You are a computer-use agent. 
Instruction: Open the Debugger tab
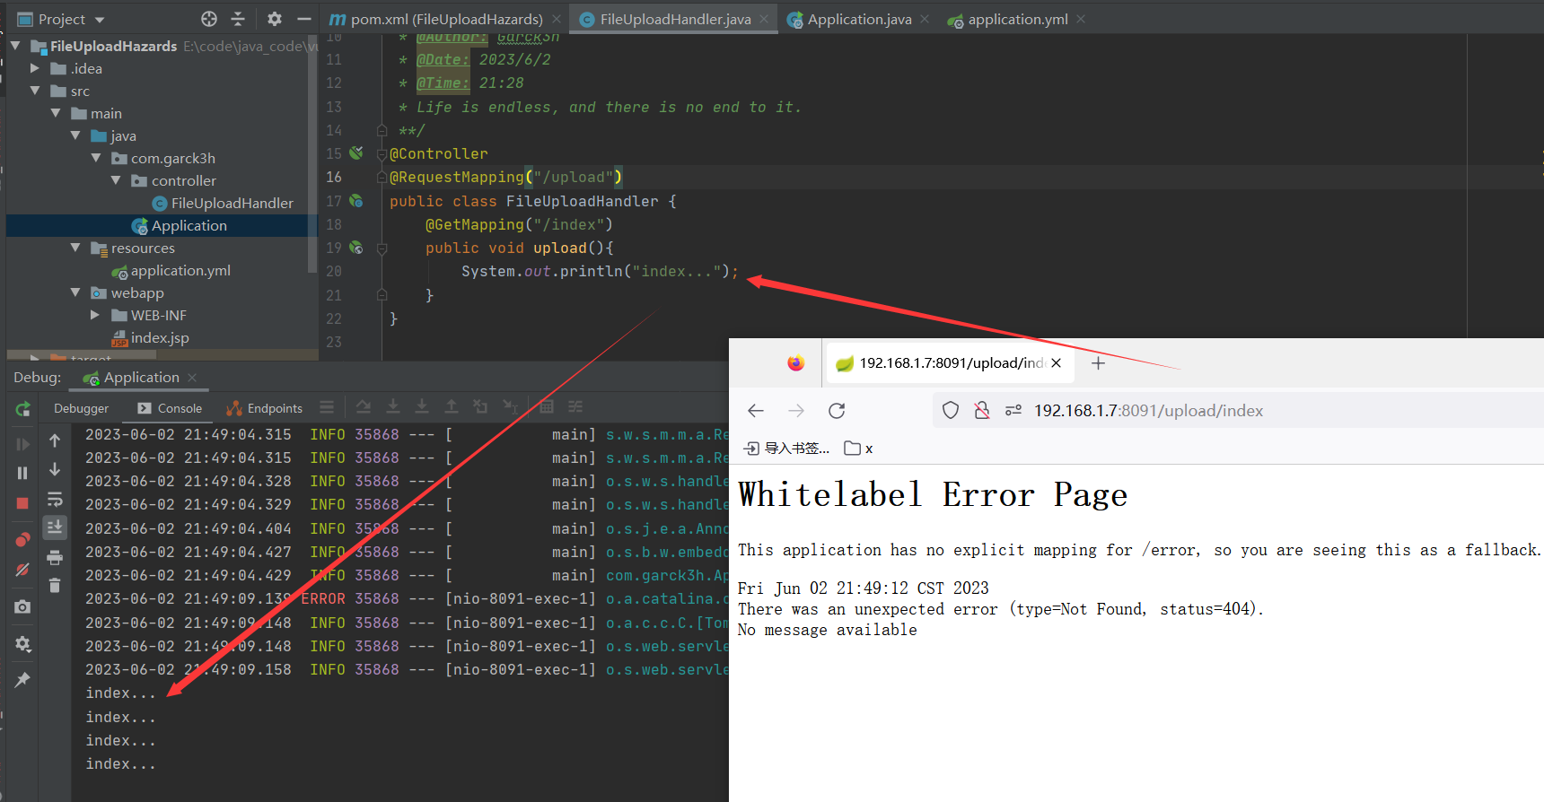point(81,408)
